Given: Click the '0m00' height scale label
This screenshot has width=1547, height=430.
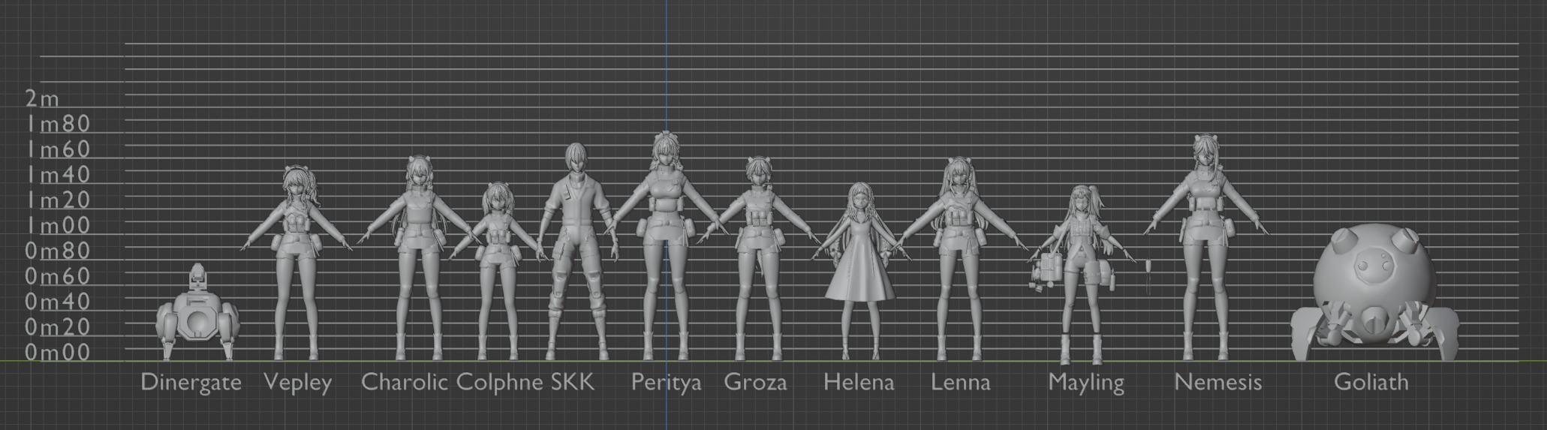Looking at the screenshot, I should (58, 353).
